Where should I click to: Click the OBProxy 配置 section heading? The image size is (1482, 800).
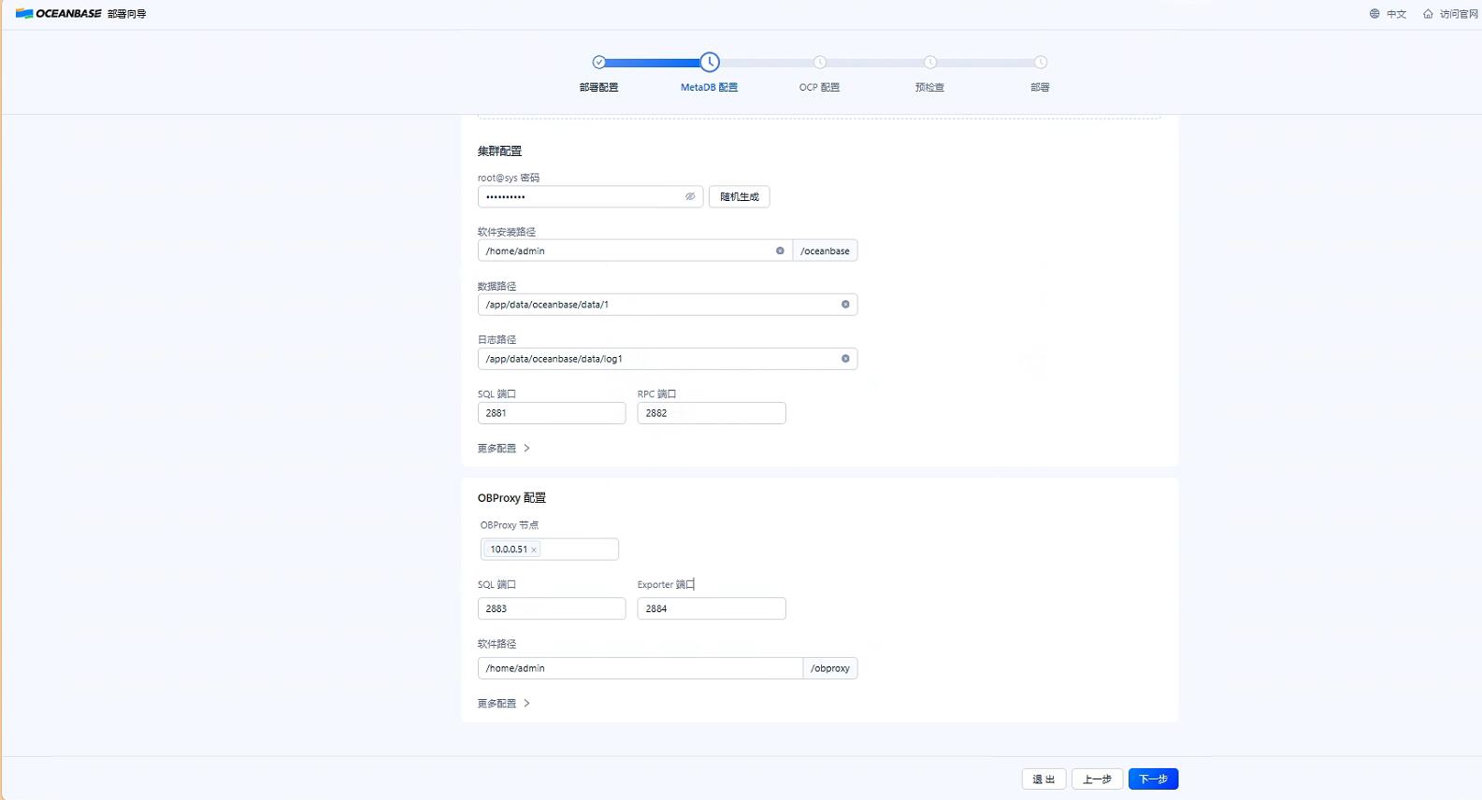click(x=511, y=498)
